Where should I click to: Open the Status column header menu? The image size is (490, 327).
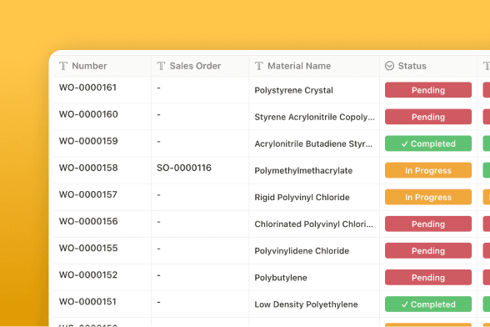[428, 66]
